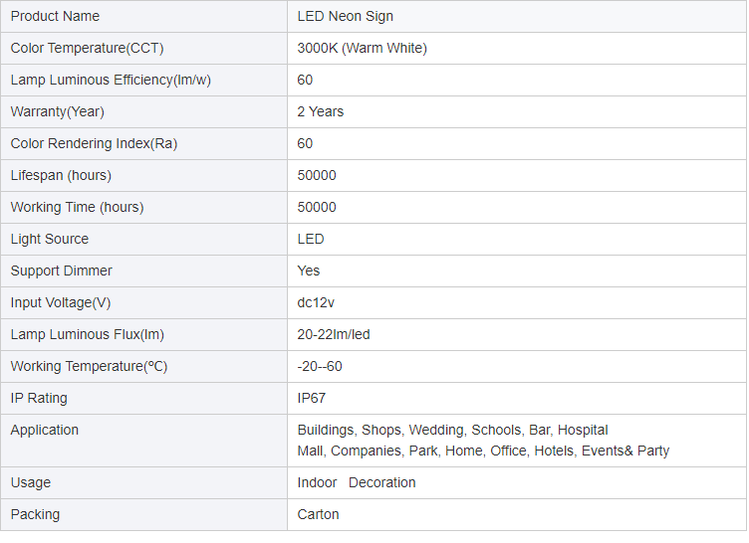Click the 'Carton' packing value
The height and width of the screenshot is (543, 749).
(318, 514)
